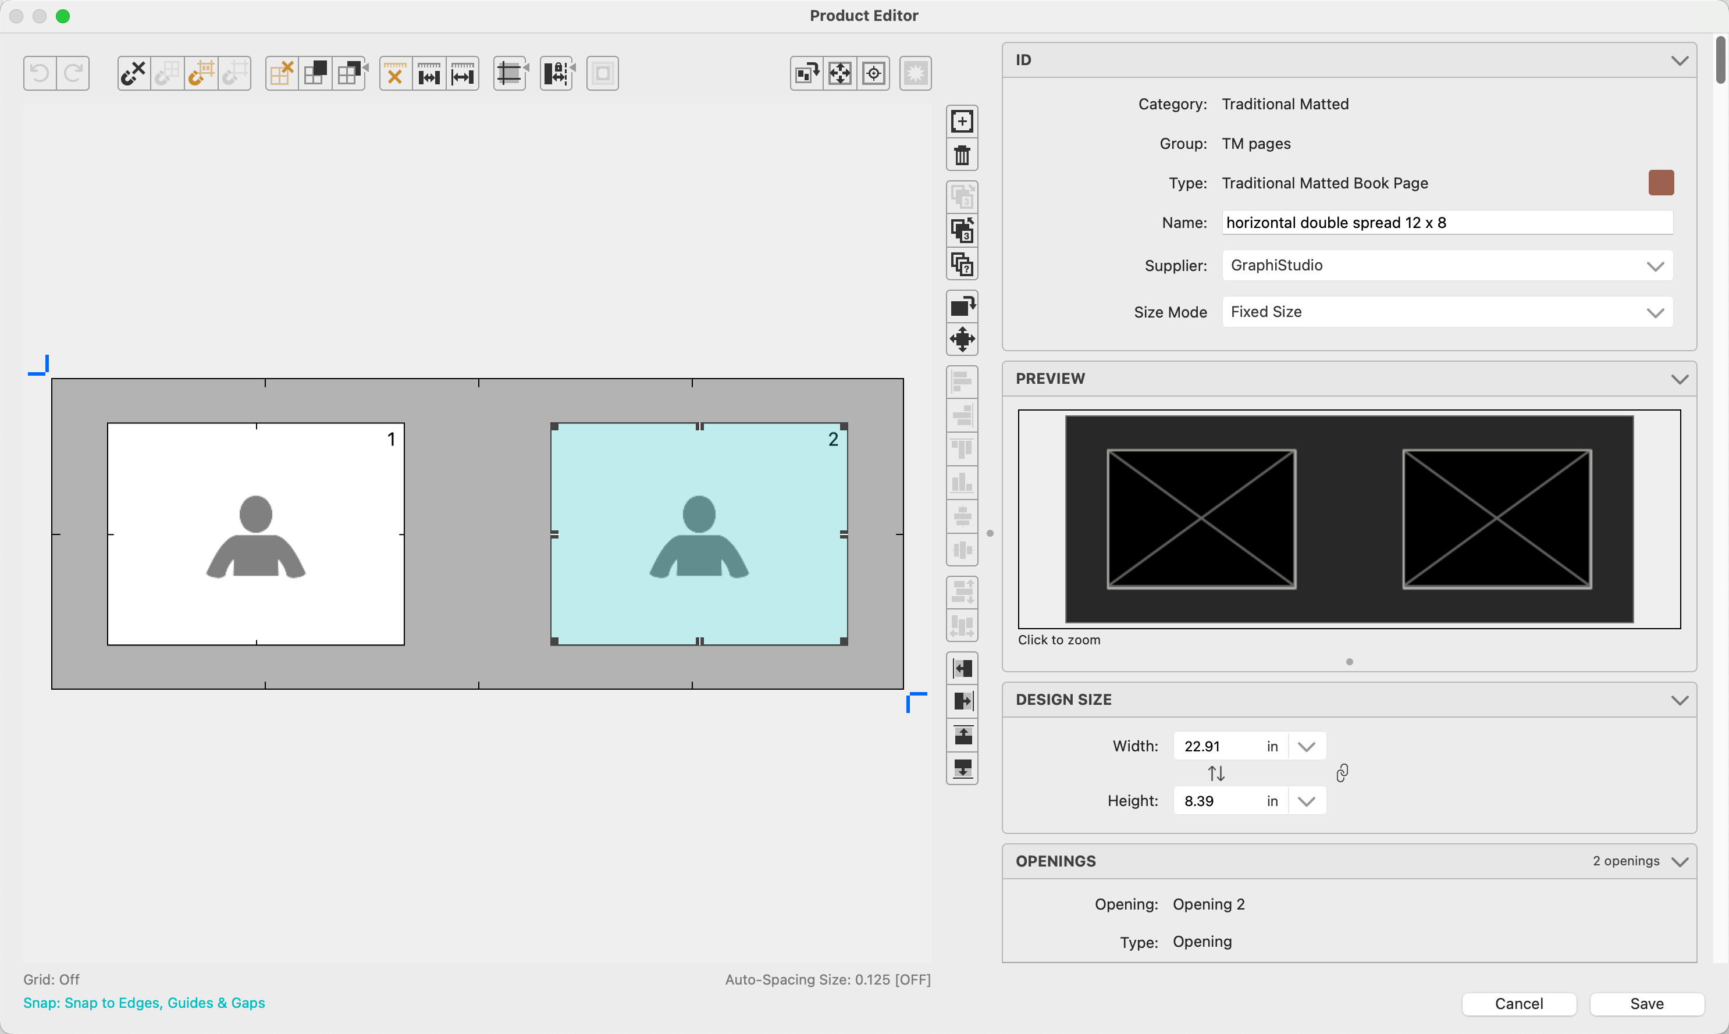Image resolution: width=1729 pixels, height=1034 pixels.
Task: Click the move four-arrow icon in side toolbar
Action: click(x=962, y=339)
